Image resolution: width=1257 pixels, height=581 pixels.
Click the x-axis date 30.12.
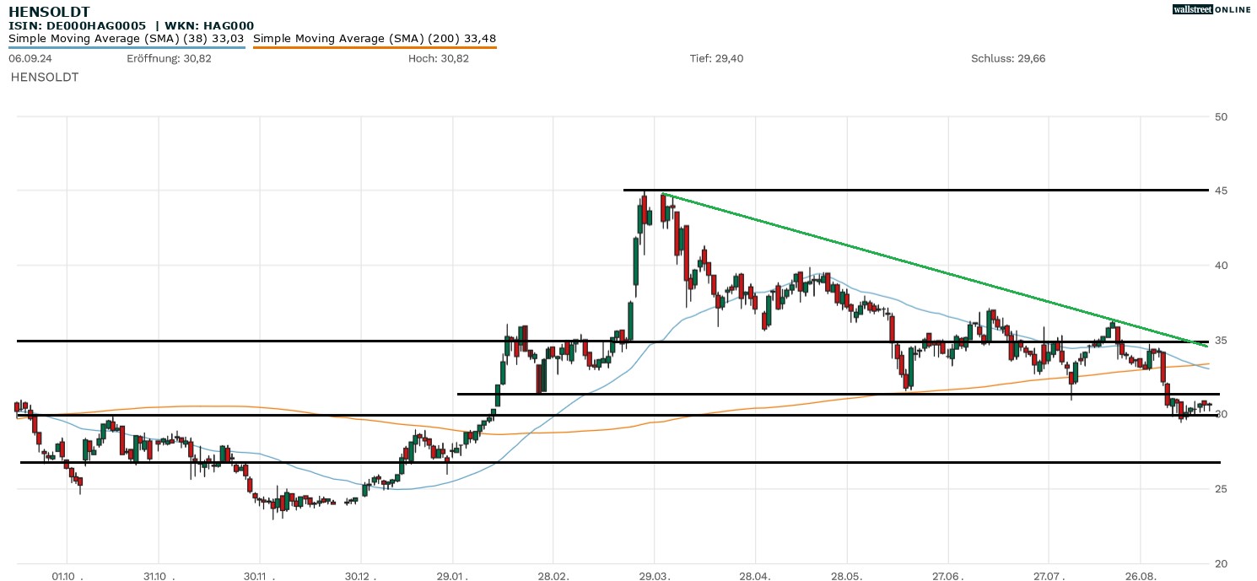361,575
